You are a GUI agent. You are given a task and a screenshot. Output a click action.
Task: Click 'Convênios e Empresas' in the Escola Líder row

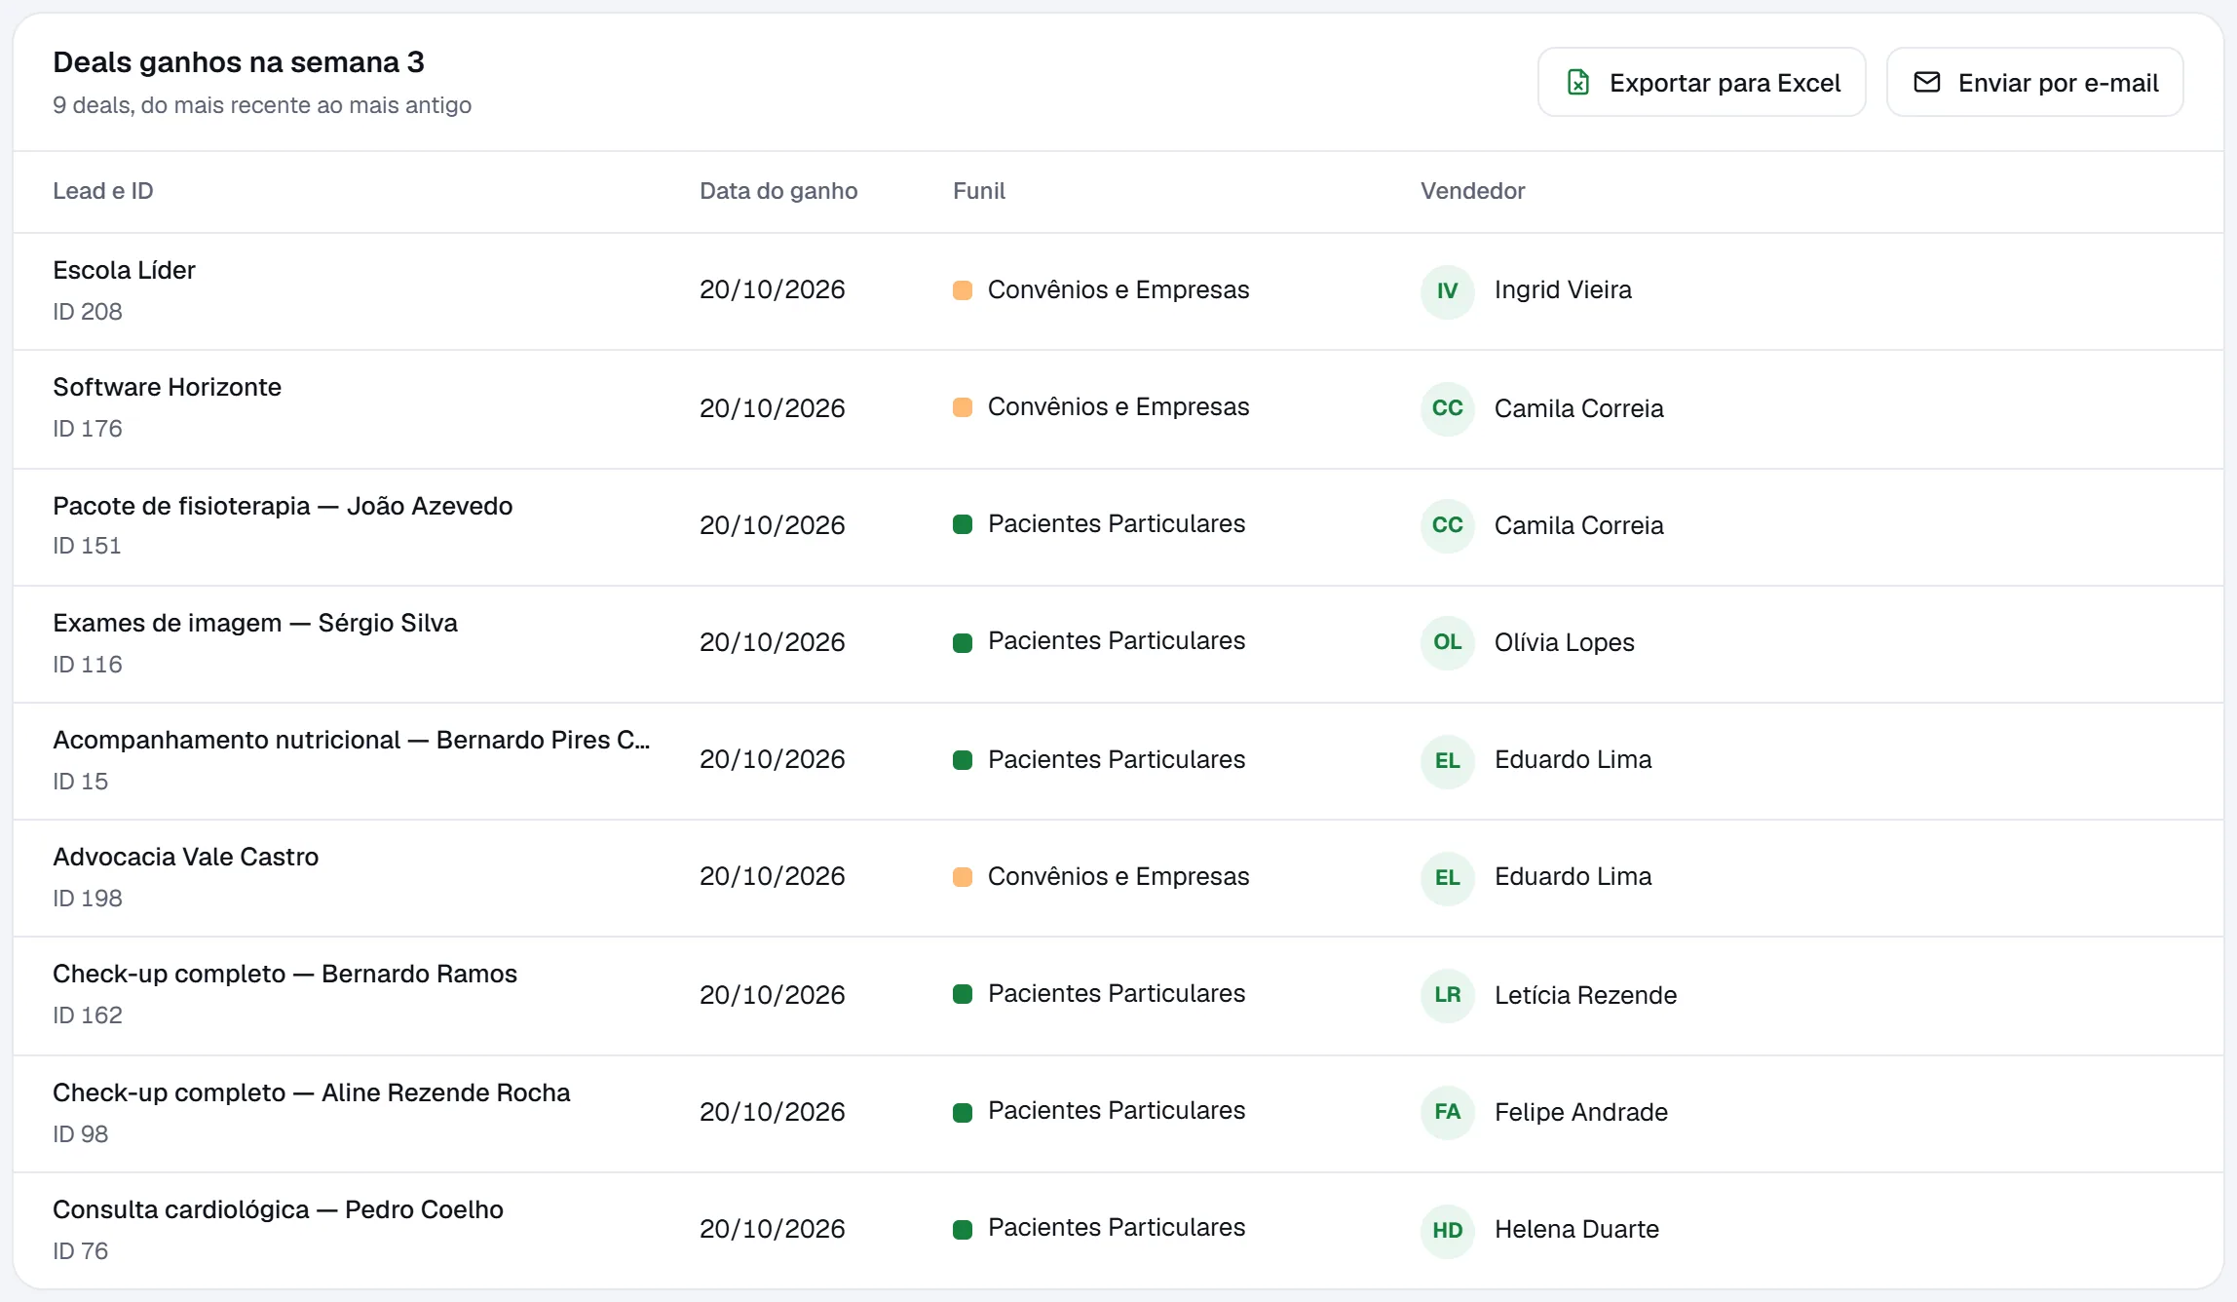tap(1118, 289)
